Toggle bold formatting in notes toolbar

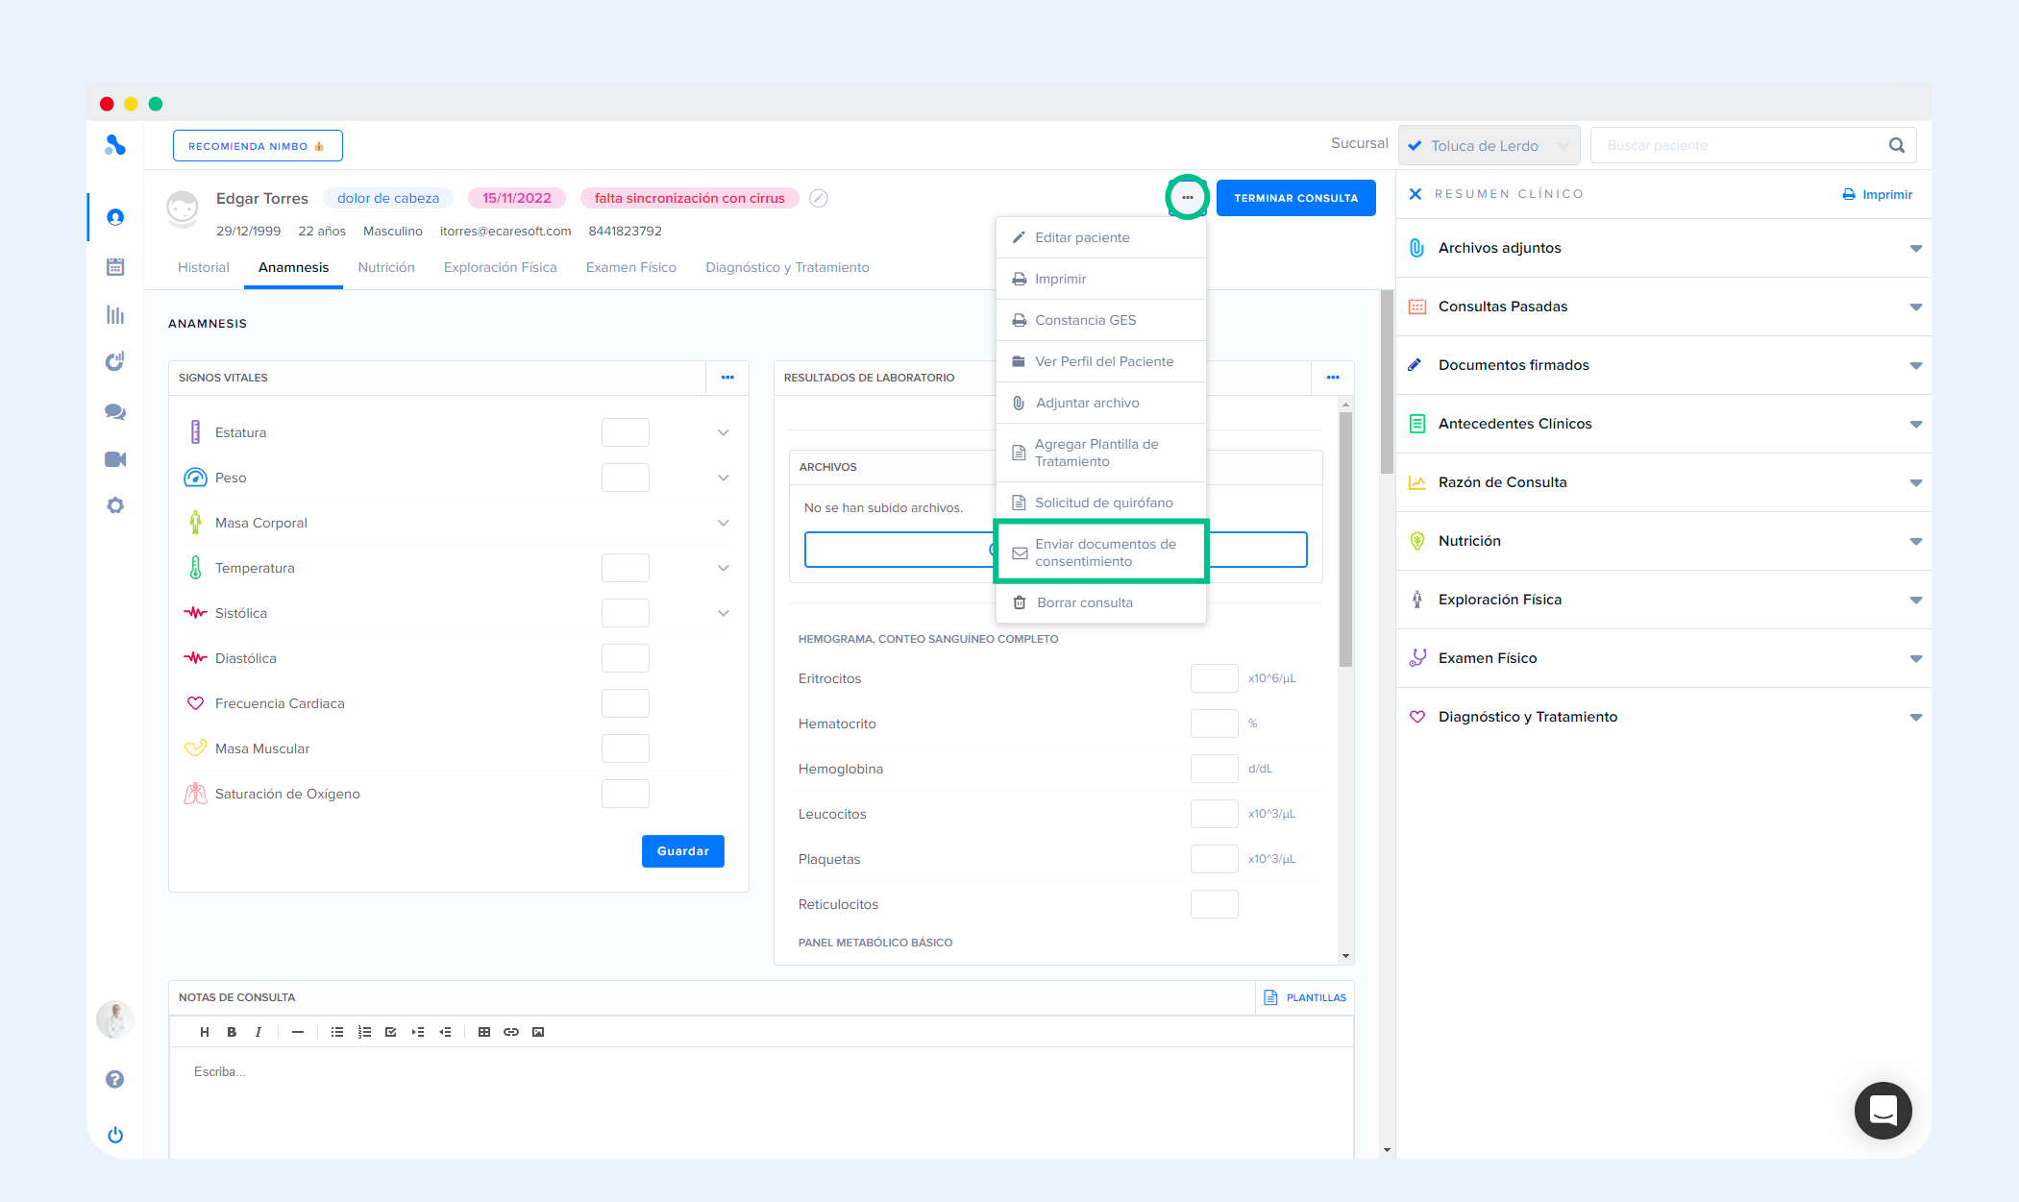tap(232, 1032)
